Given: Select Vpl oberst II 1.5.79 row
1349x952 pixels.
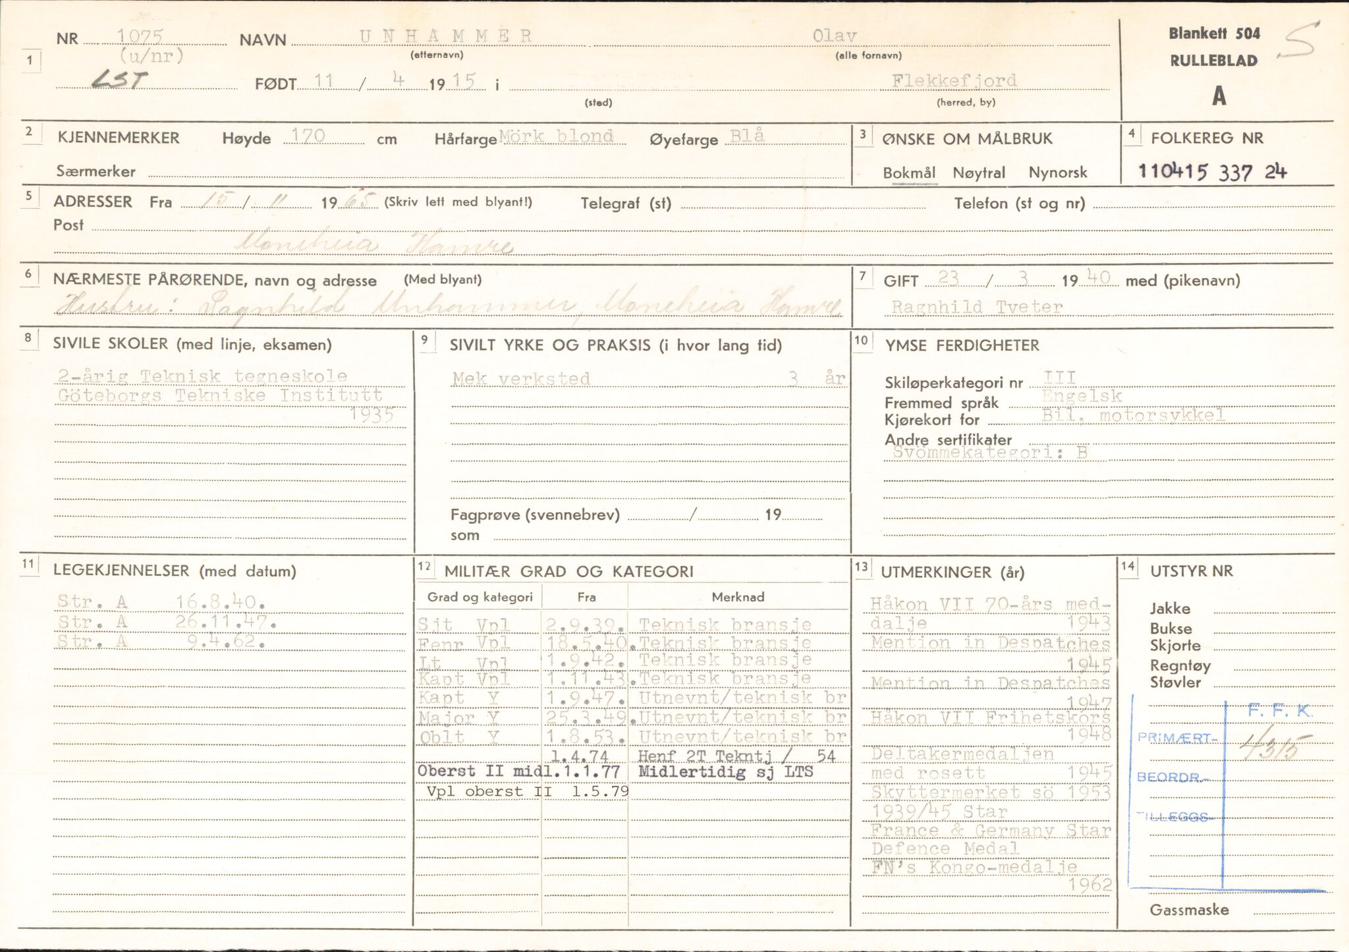Looking at the screenshot, I should tap(528, 792).
